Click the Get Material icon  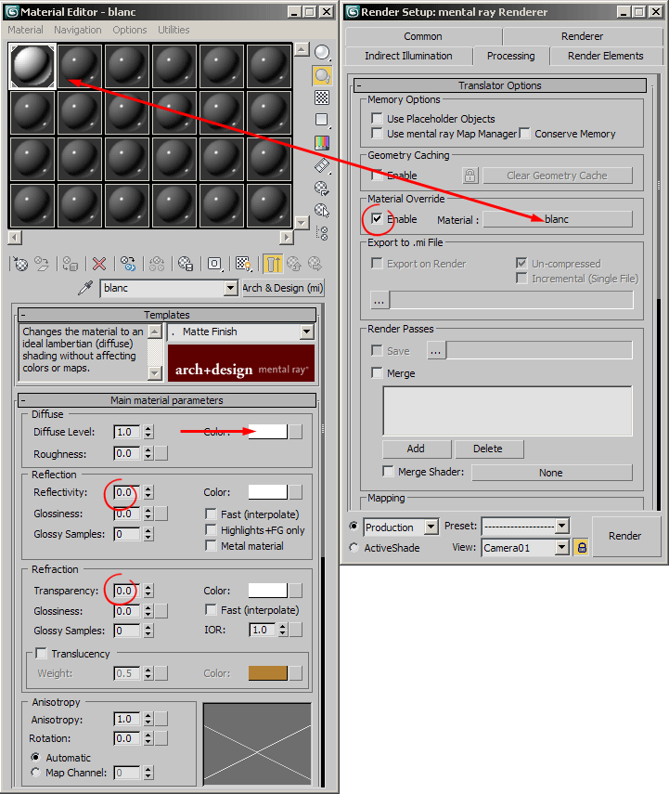point(19,264)
